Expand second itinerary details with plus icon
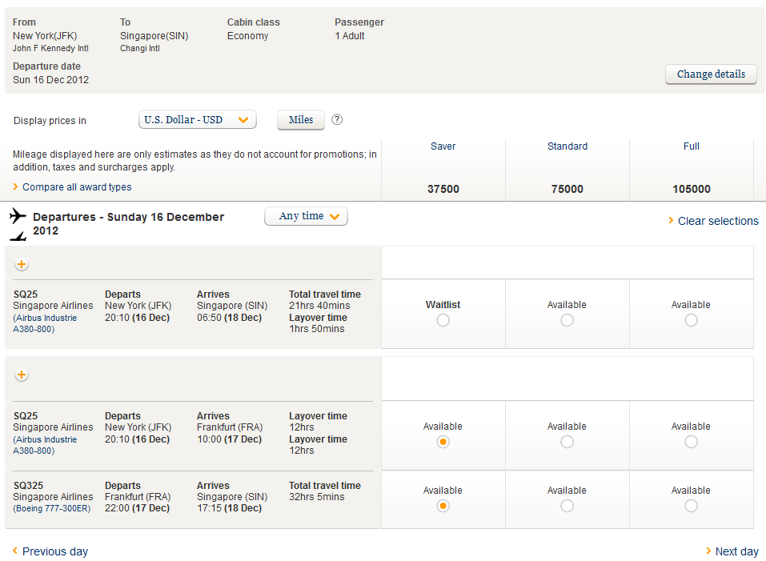Image resolution: width=766 pixels, height=561 pixels. click(x=22, y=375)
